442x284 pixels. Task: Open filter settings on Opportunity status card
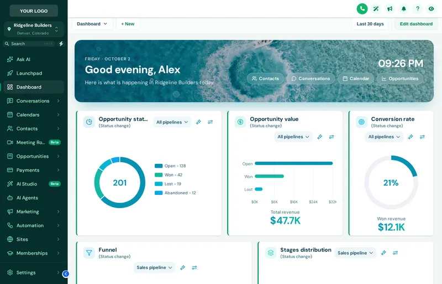[211, 122]
